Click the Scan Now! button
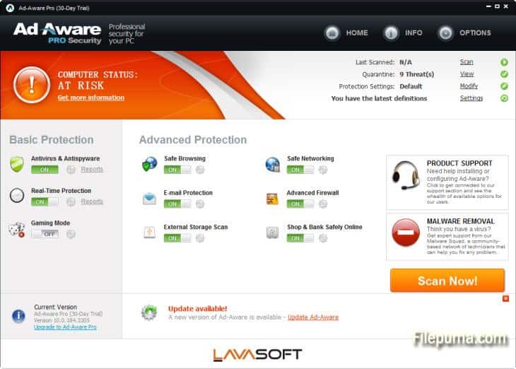This screenshot has width=516, height=369. coord(447,281)
